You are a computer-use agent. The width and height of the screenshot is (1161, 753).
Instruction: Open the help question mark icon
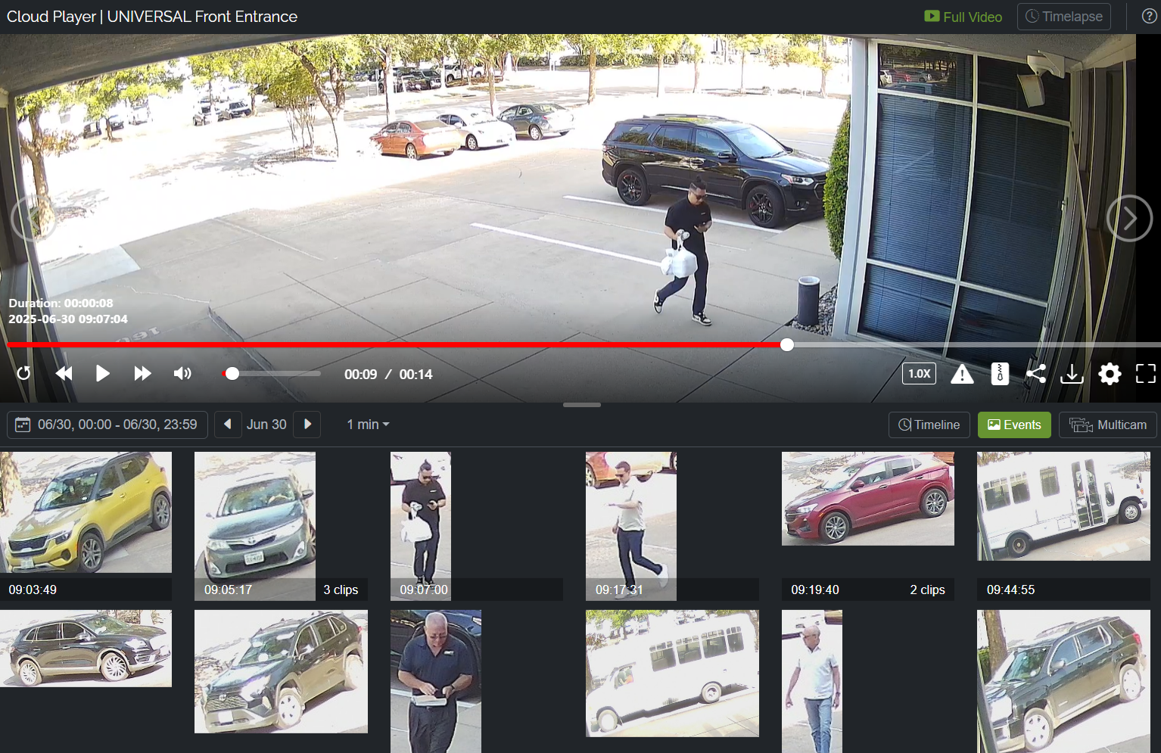click(1148, 17)
